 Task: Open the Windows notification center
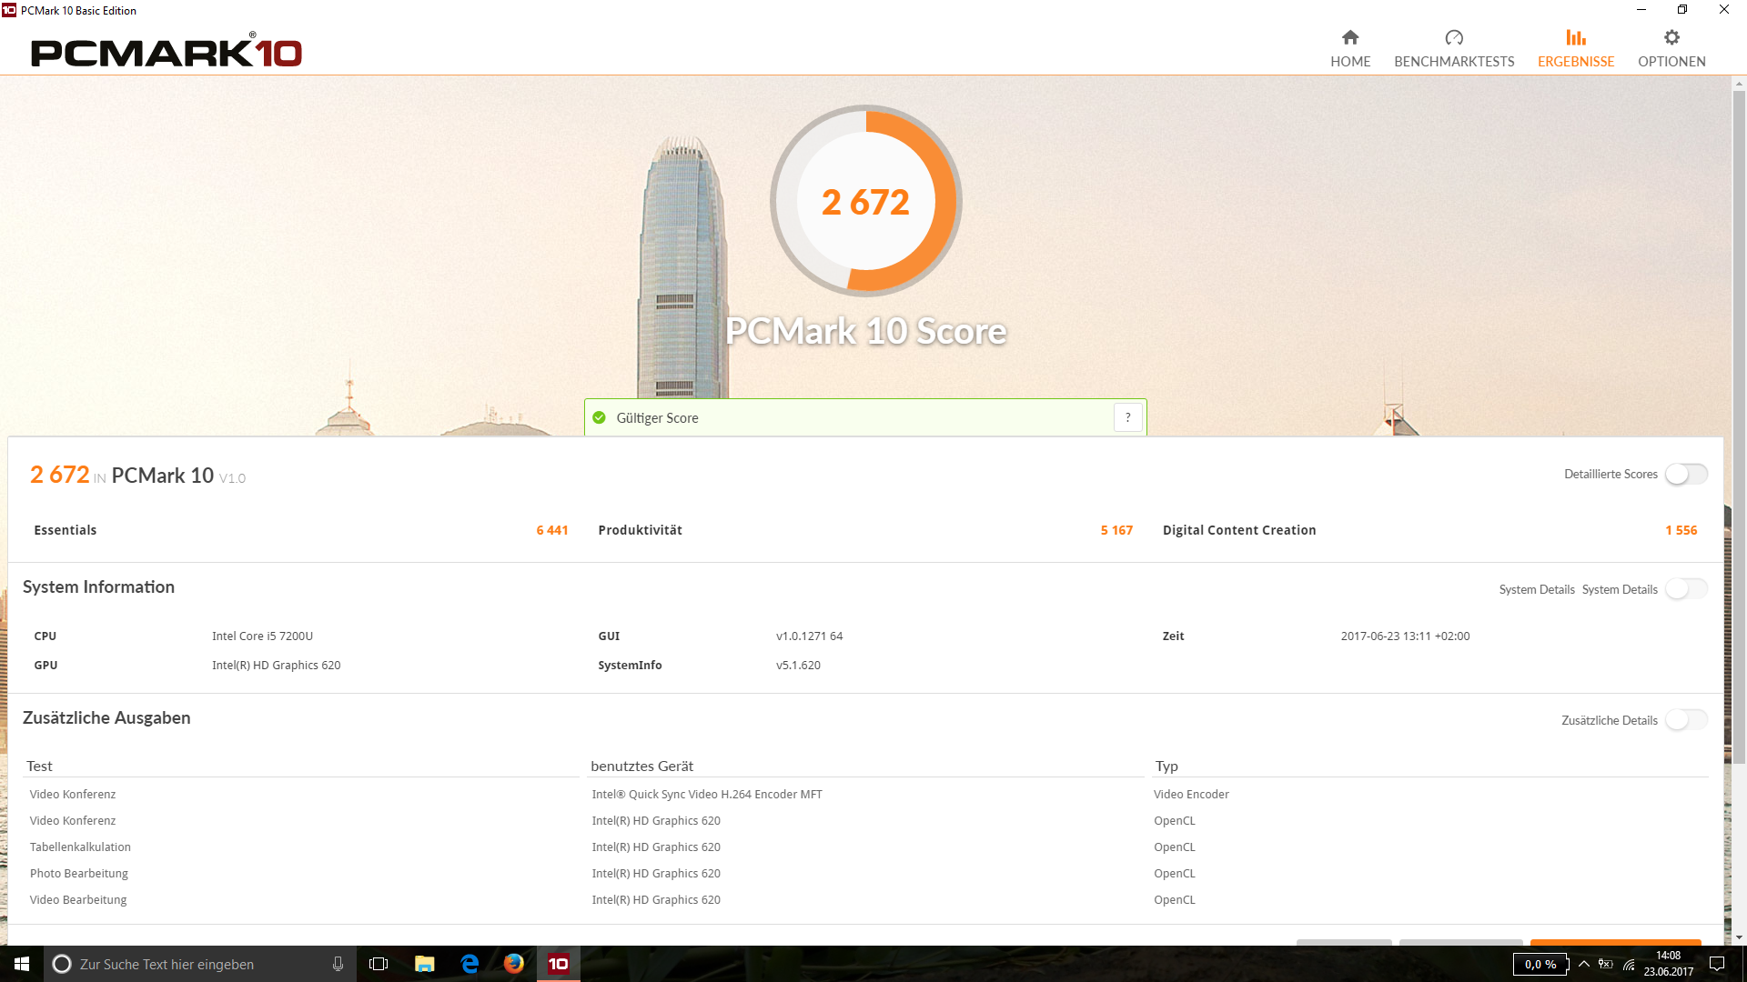[1717, 964]
